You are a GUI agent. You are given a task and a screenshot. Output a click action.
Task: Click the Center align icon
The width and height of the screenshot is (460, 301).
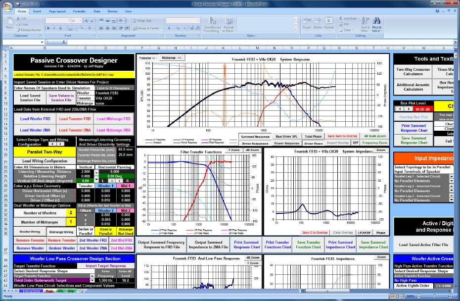pyautogui.click(x=107, y=28)
